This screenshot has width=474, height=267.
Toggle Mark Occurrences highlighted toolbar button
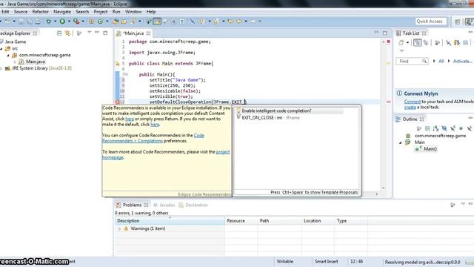pos(157,22)
